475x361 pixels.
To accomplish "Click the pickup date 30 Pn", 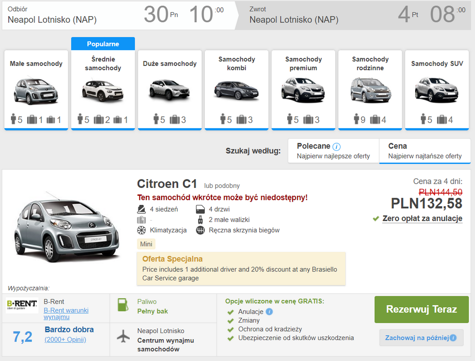I will [161, 14].
